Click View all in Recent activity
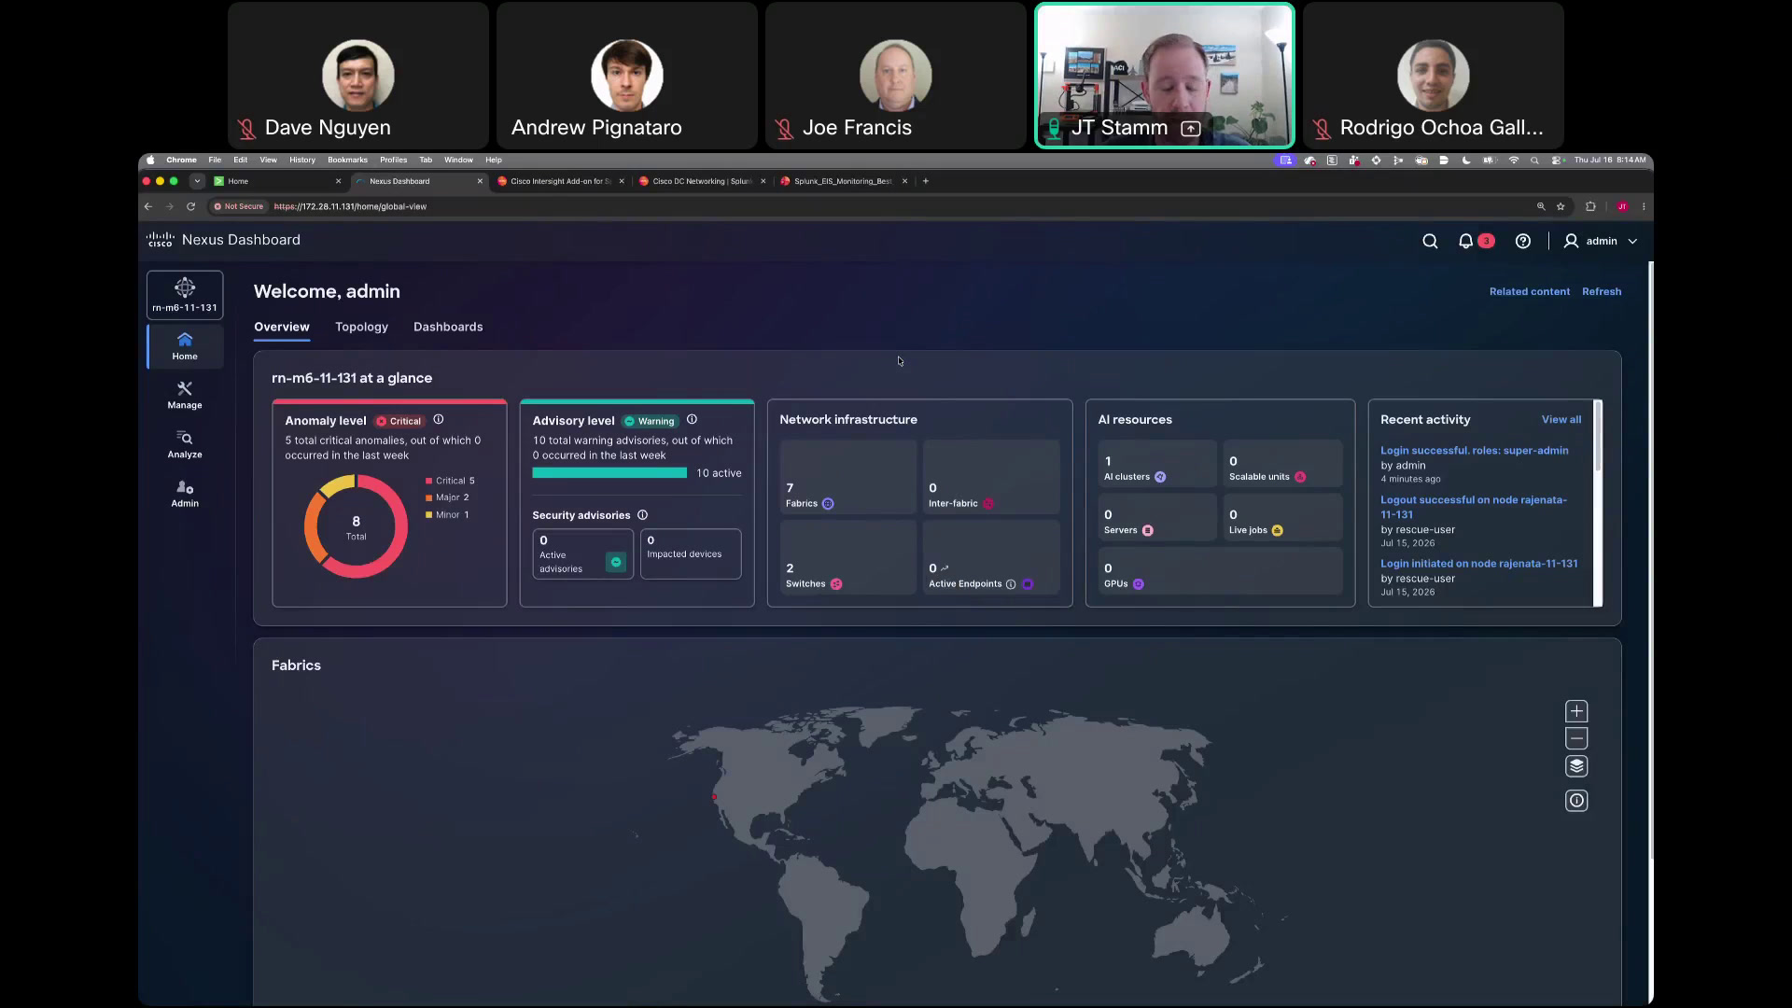This screenshot has height=1008, width=1792. pyautogui.click(x=1561, y=420)
